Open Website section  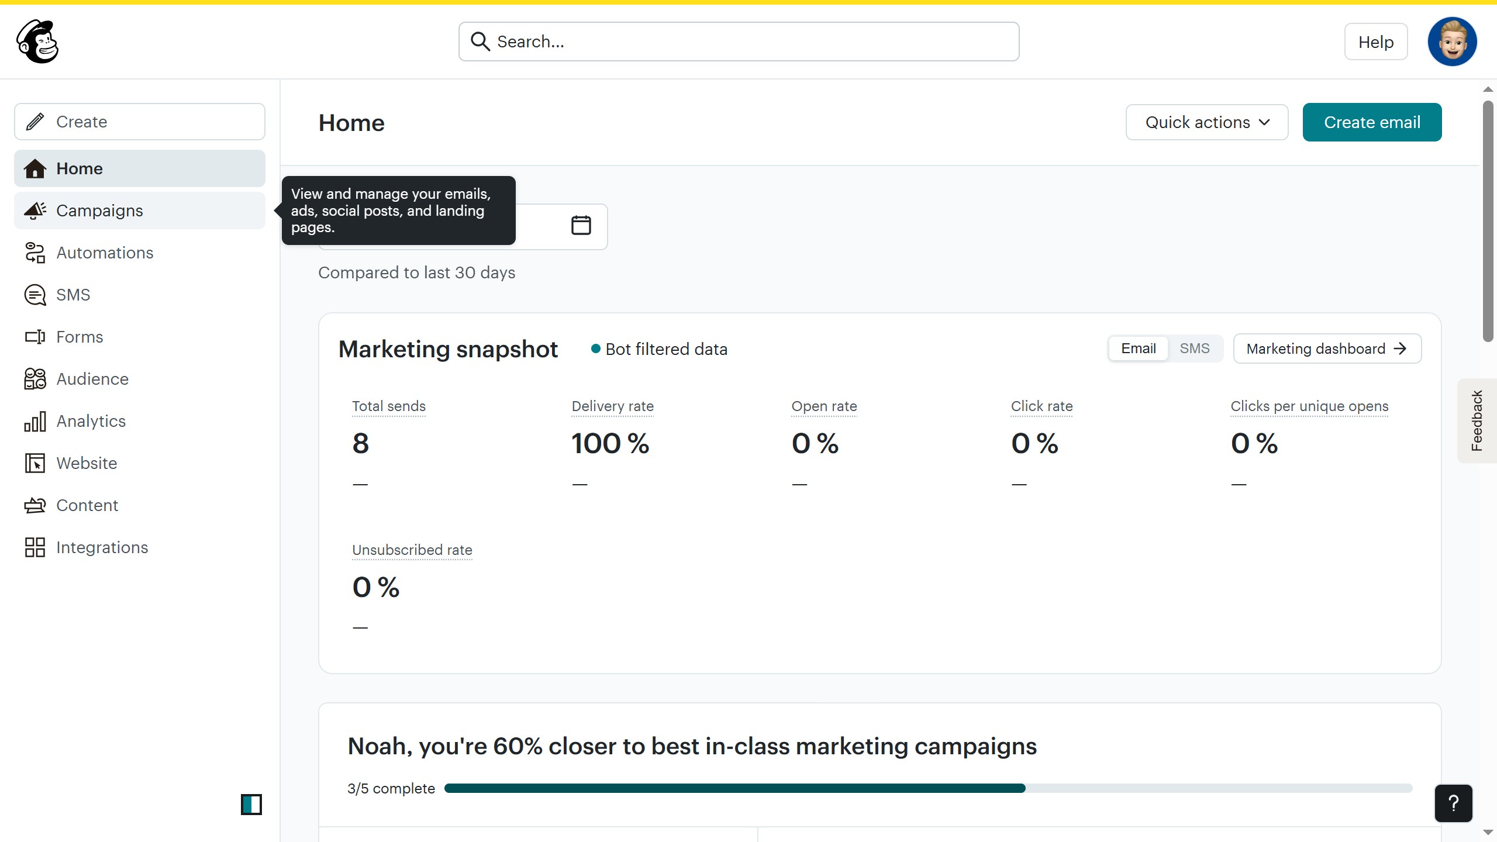[140, 463]
